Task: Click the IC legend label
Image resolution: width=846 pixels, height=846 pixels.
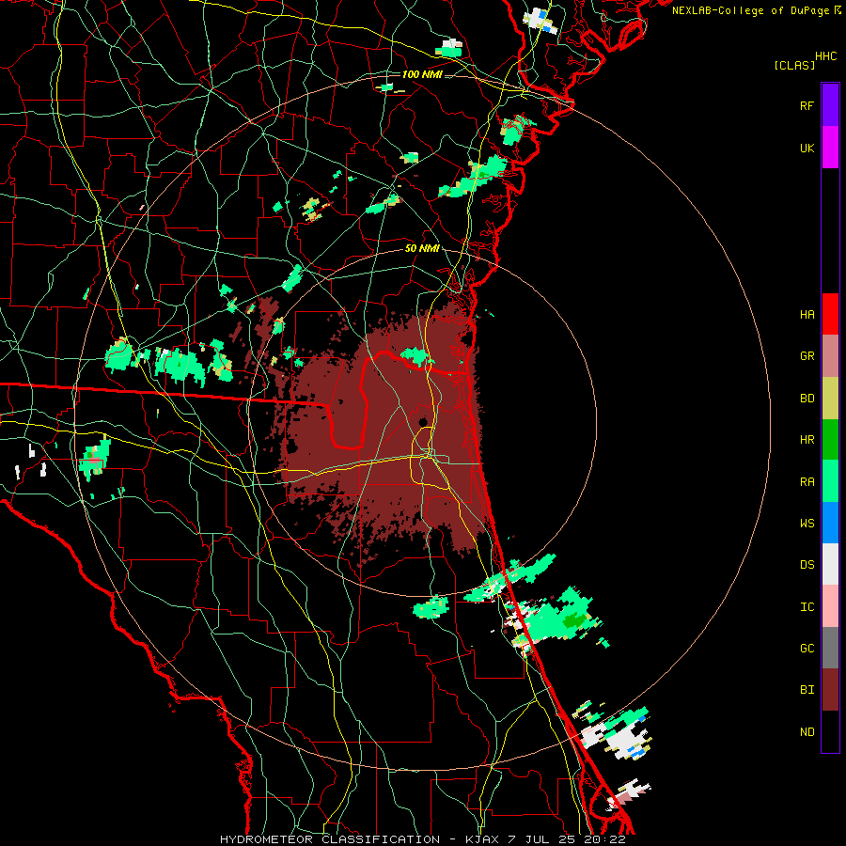Action: tap(807, 607)
